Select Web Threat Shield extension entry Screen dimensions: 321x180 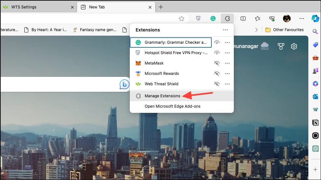click(x=171, y=84)
